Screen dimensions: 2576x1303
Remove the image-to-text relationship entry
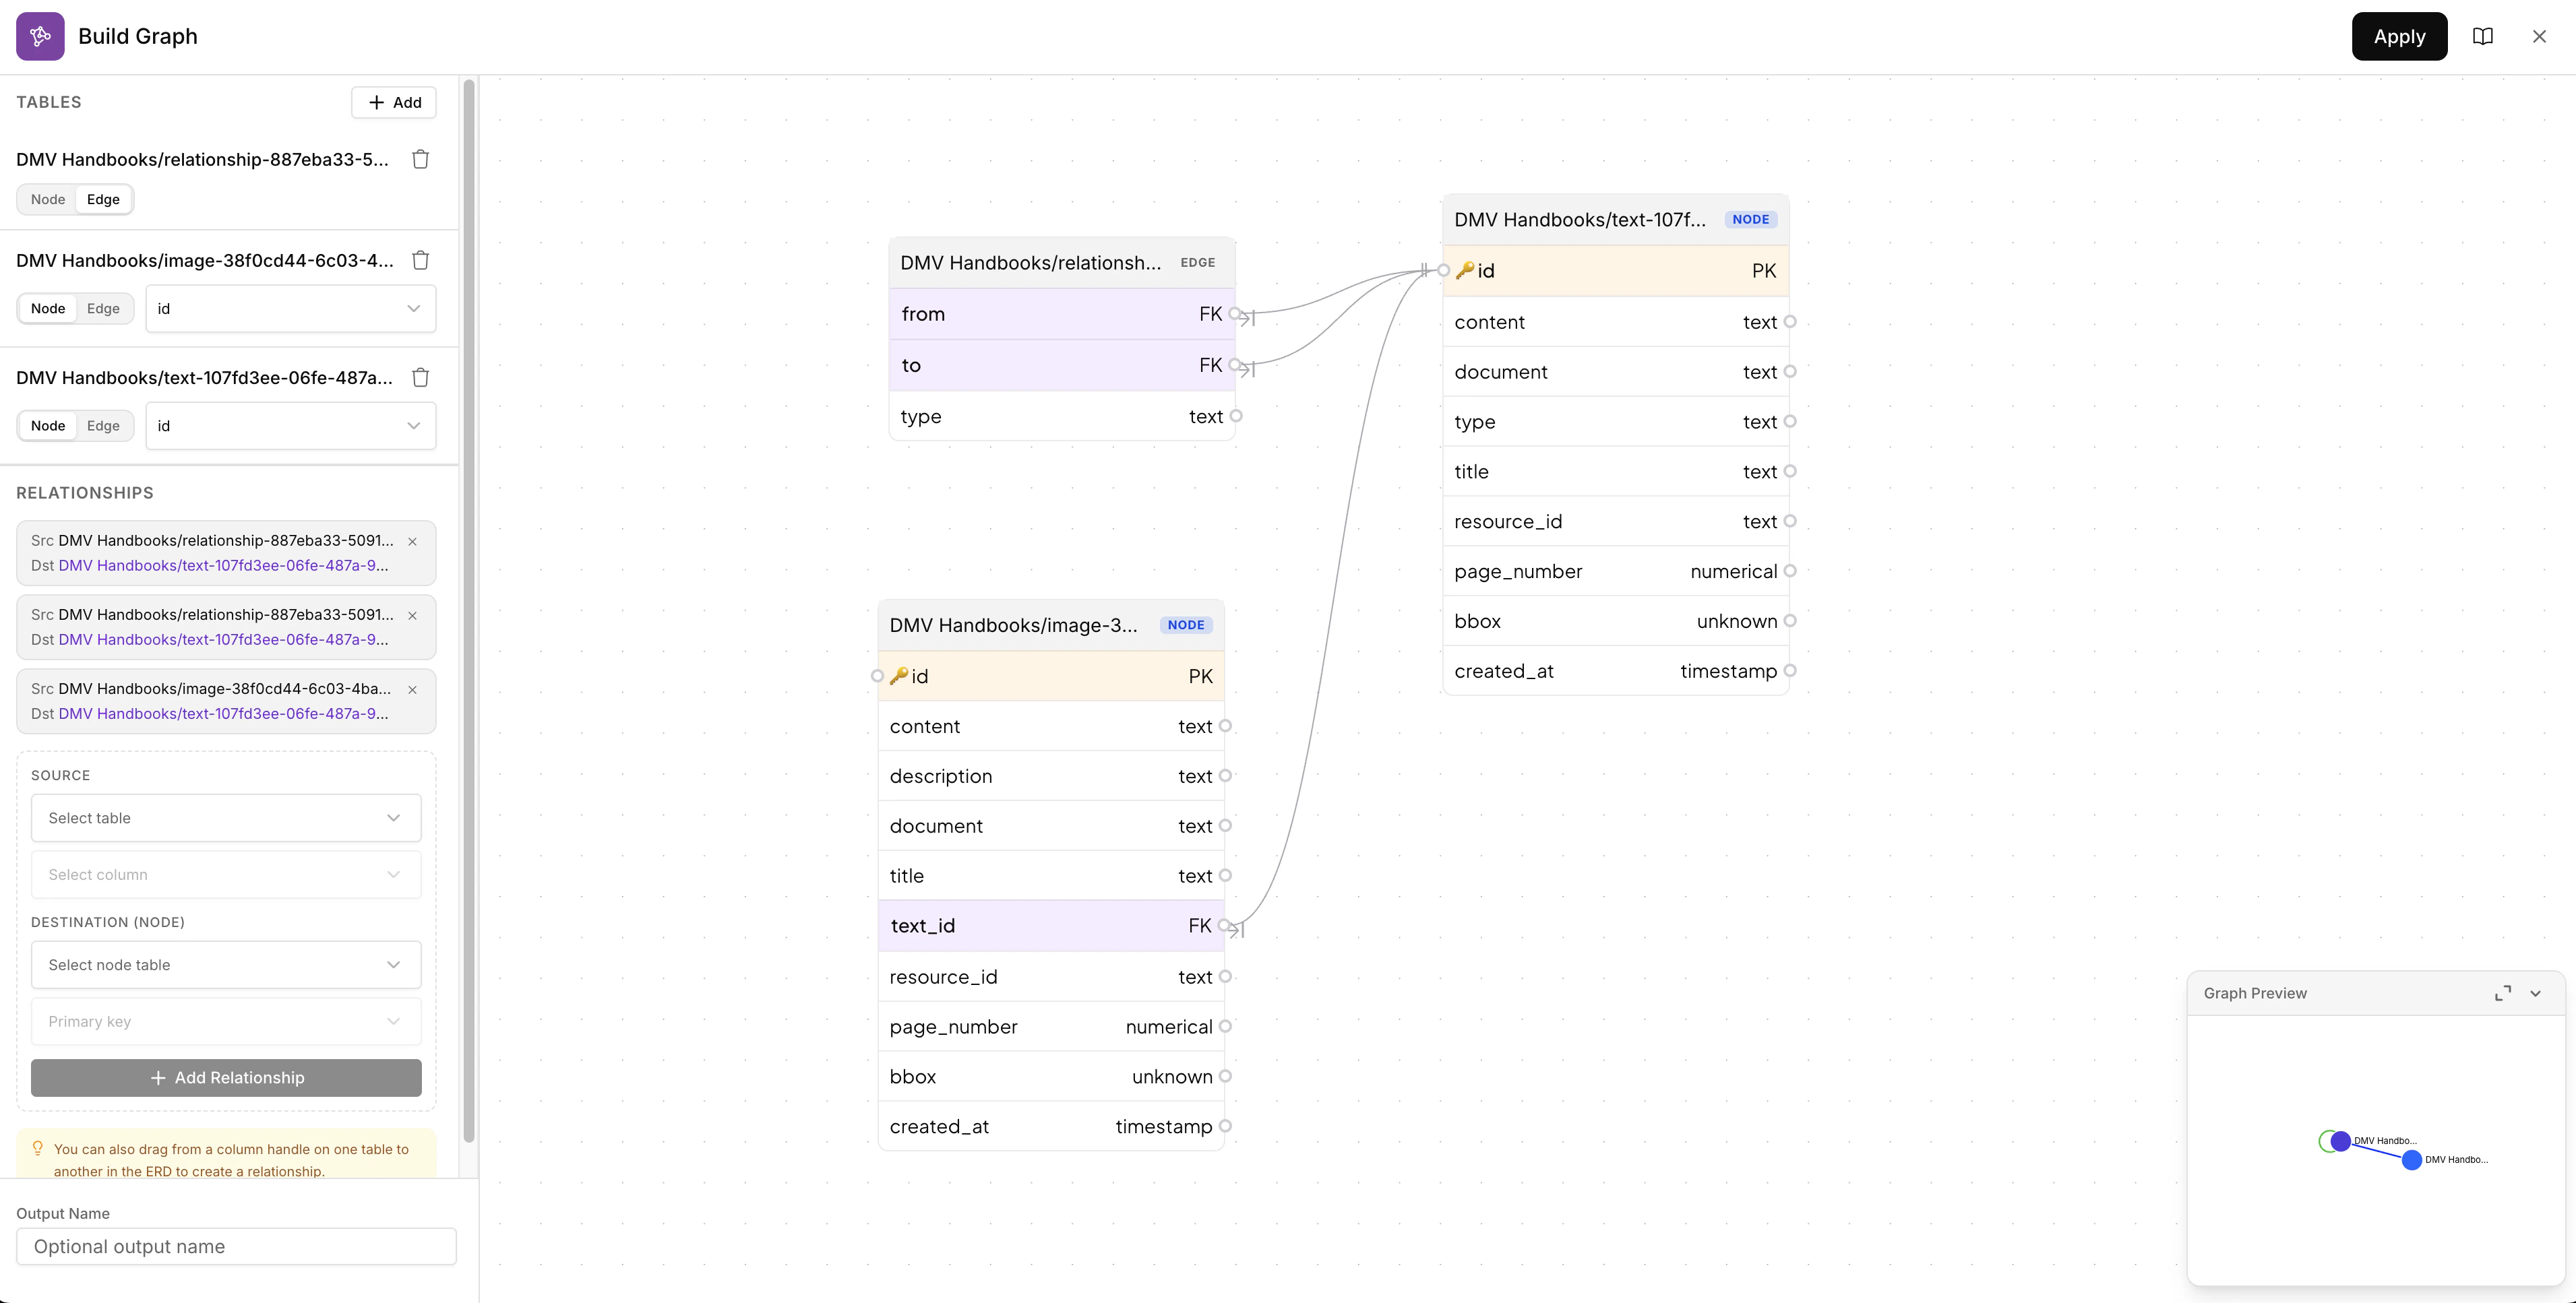(413, 691)
